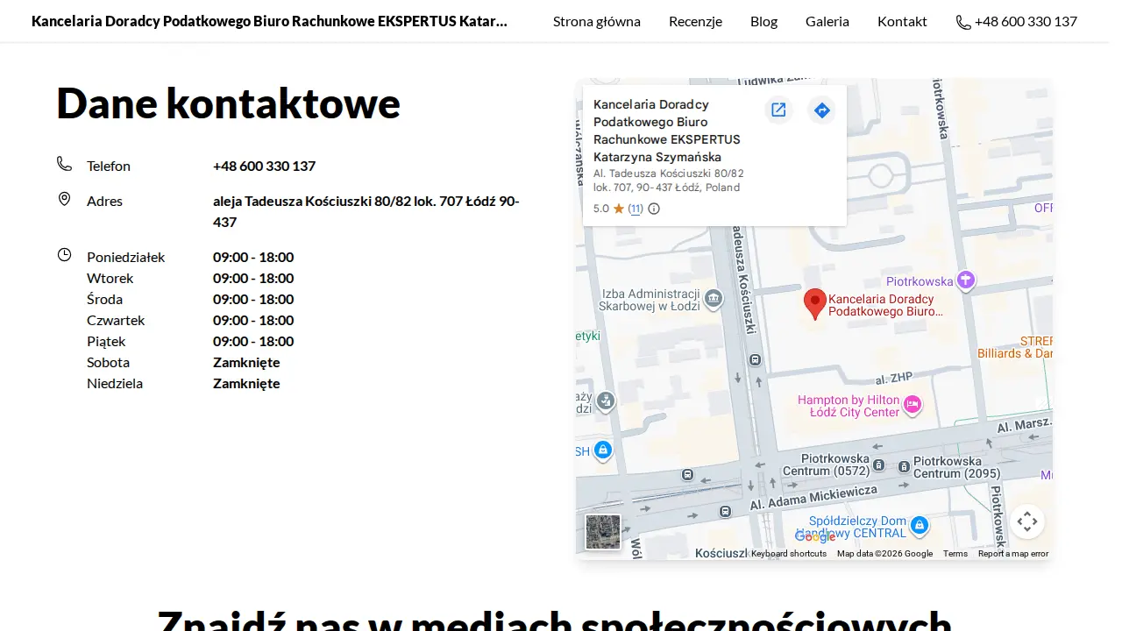Screen dimensions: 1122x631
Task: Click the Spółdzielczy Dom Handlowy CENTRAL marker
Action: pos(920,525)
